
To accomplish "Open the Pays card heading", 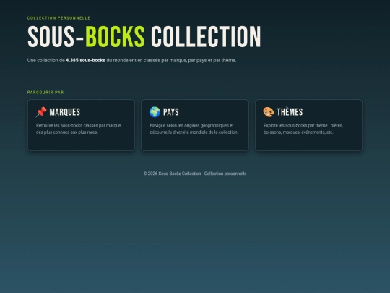I will pos(171,112).
